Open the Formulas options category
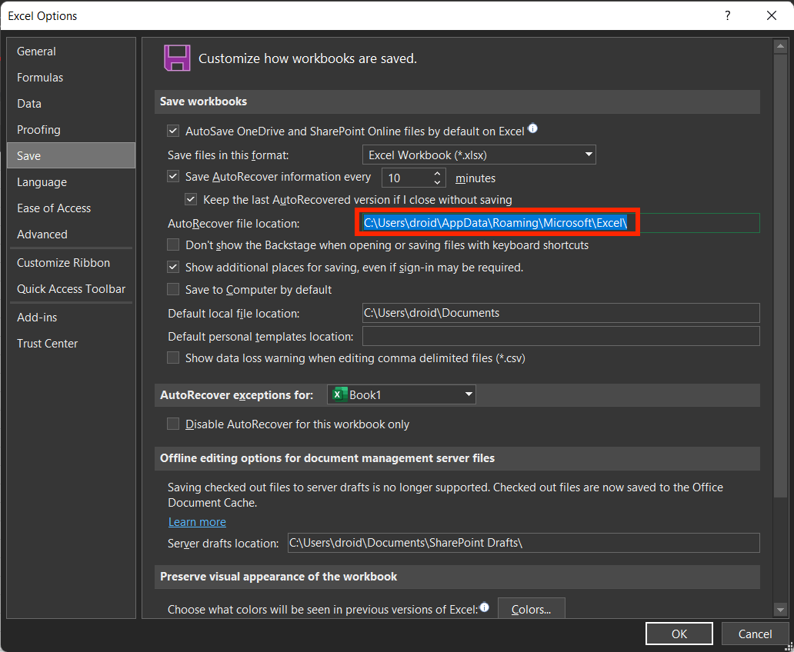 pos(40,78)
